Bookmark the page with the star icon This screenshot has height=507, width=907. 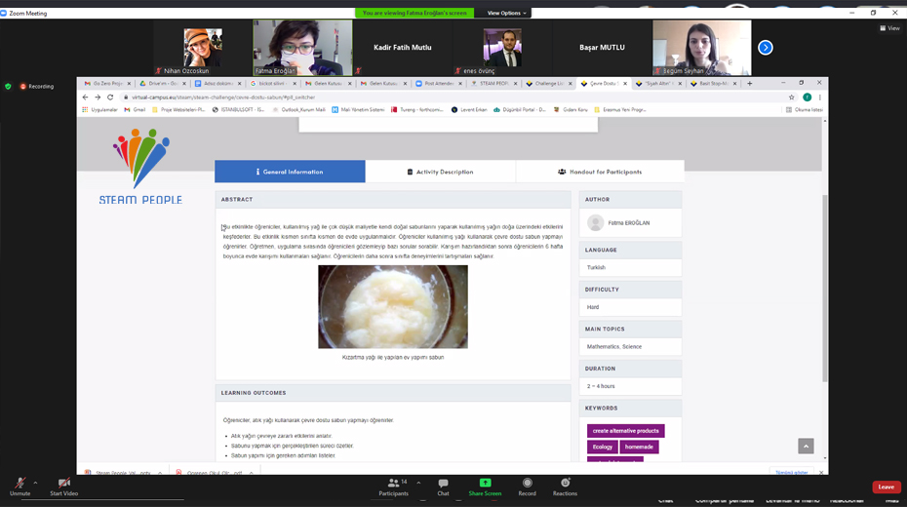(x=791, y=97)
